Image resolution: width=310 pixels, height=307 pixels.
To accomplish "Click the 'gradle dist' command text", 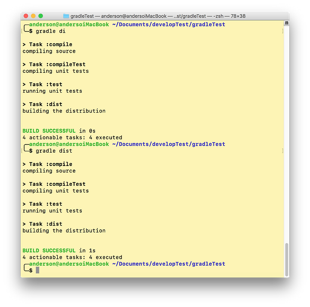I will (x=54, y=151).
